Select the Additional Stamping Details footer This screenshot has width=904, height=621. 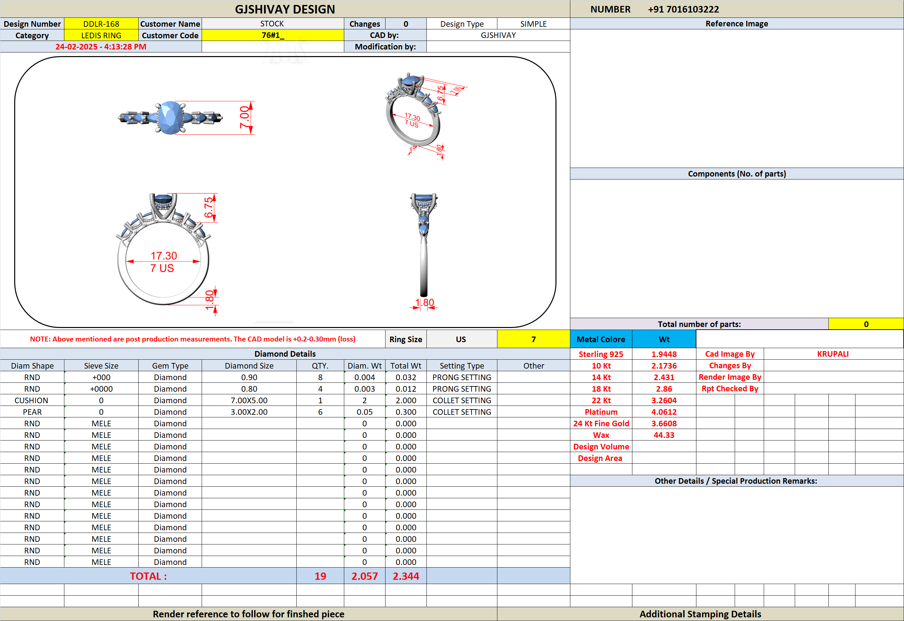[x=700, y=614]
